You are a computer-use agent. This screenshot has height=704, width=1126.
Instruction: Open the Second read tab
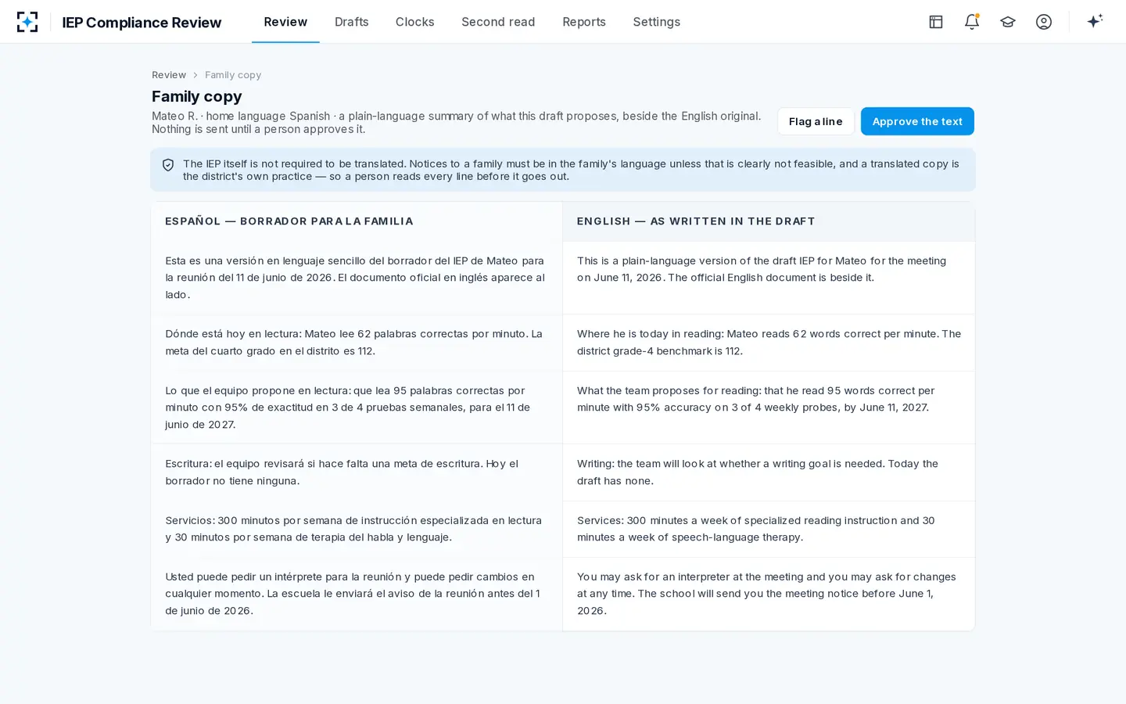498,22
